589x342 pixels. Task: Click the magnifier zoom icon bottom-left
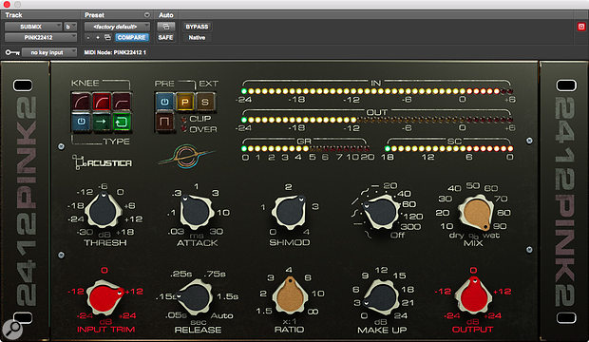[x=12, y=330]
